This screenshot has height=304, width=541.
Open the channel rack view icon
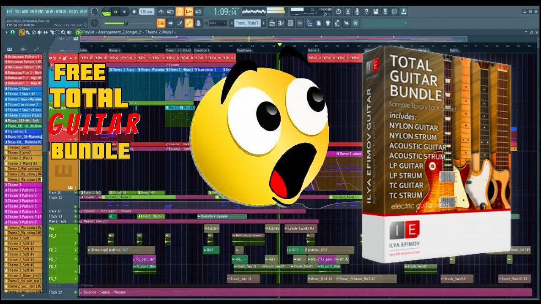[x=290, y=23]
